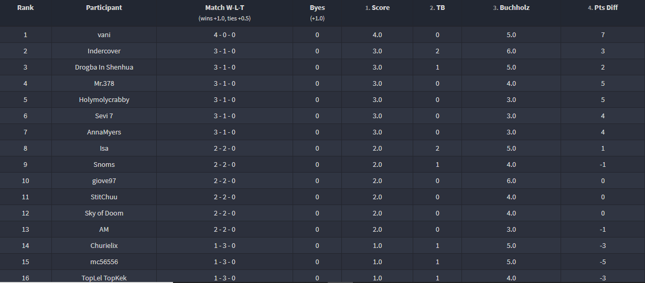The image size is (645, 283).
Task: Select participant Snoms
Action: click(104, 165)
